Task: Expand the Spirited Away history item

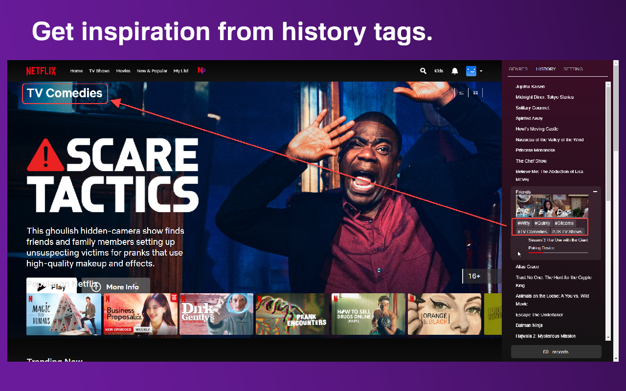Action: [529, 118]
